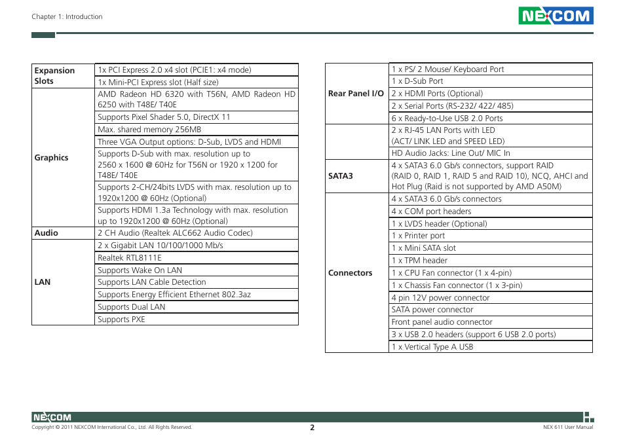Select 'Supports HDMI 1.3a Technology' cell
625x440 pixels.
click(197, 215)
